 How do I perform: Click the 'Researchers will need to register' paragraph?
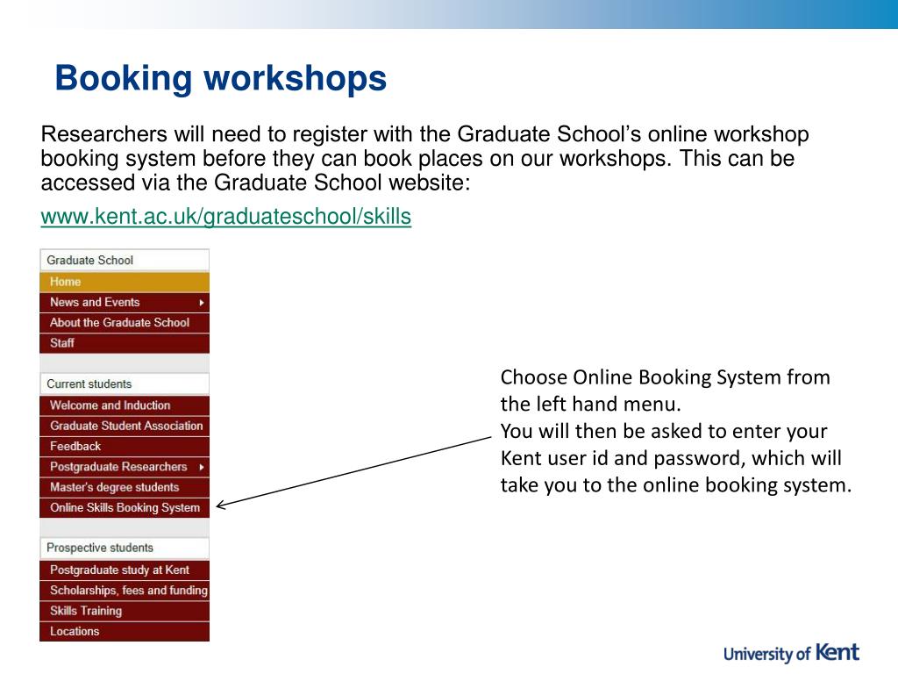point(424,158)
